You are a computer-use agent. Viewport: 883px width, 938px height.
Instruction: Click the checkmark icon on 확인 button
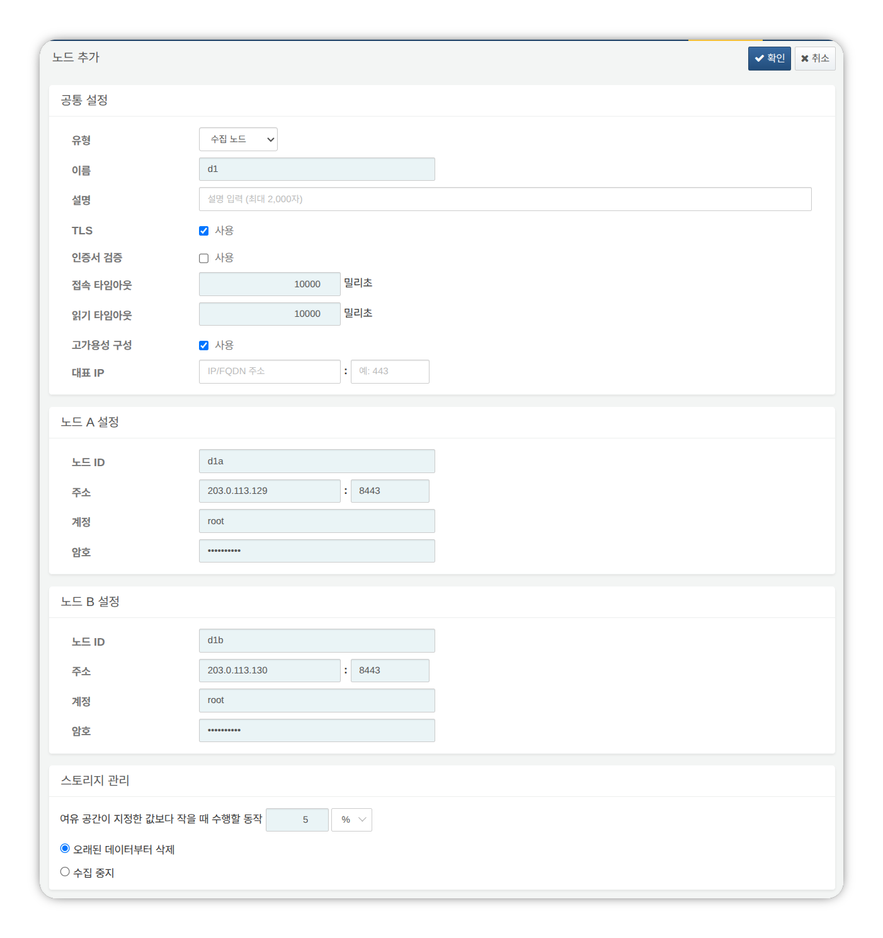click(x=760, y=58)
